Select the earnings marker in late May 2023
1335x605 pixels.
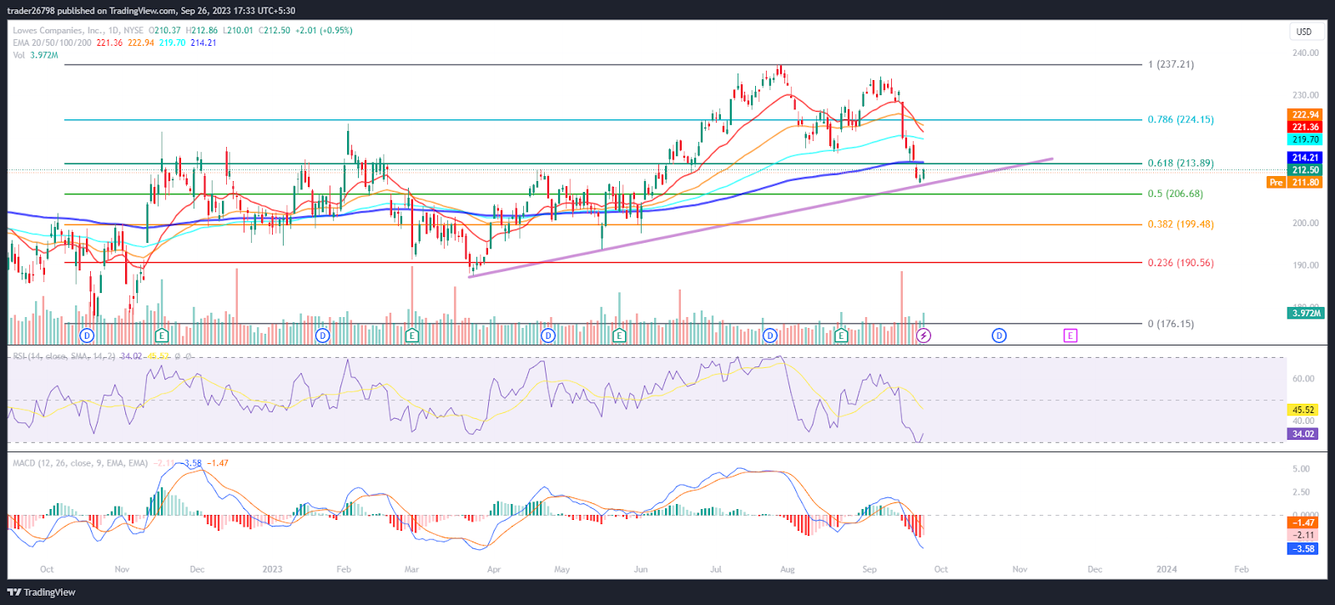coord(619,335)
